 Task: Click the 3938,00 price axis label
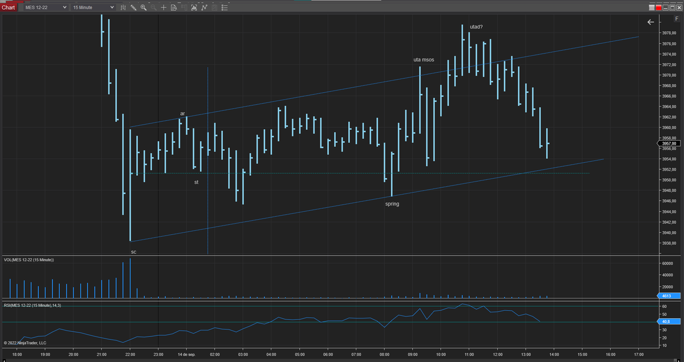pyautogui.click(x=670, y=243)
